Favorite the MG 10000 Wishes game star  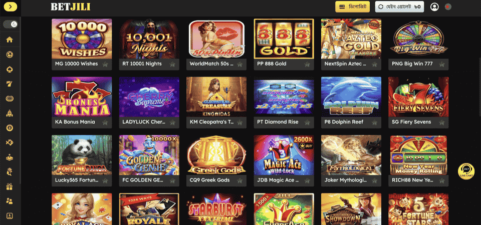point(105,64)
